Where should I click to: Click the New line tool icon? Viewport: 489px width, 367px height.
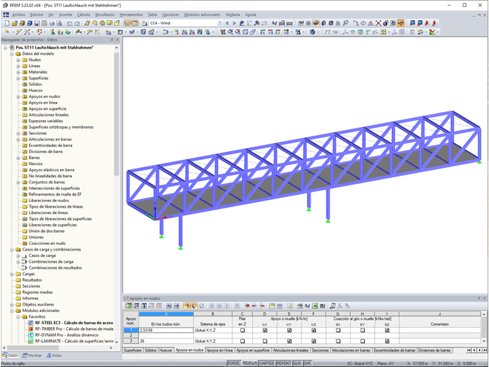pos(19,31)
